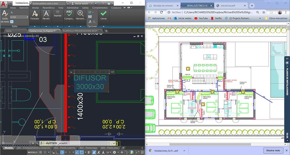Toggle clean screen mode icon
Image resolution: width=290 pixels, height=155 pixels.
pyautogui.click(x=138, y=152)
